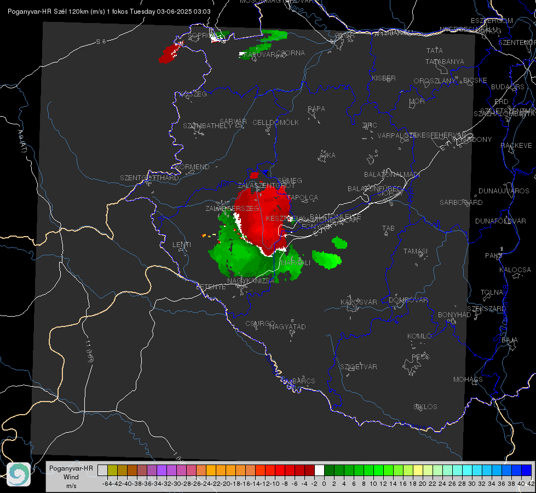Screen dimensions: 536x493
Task: Click the BONYHAD city label
Action: coord(454,315)
